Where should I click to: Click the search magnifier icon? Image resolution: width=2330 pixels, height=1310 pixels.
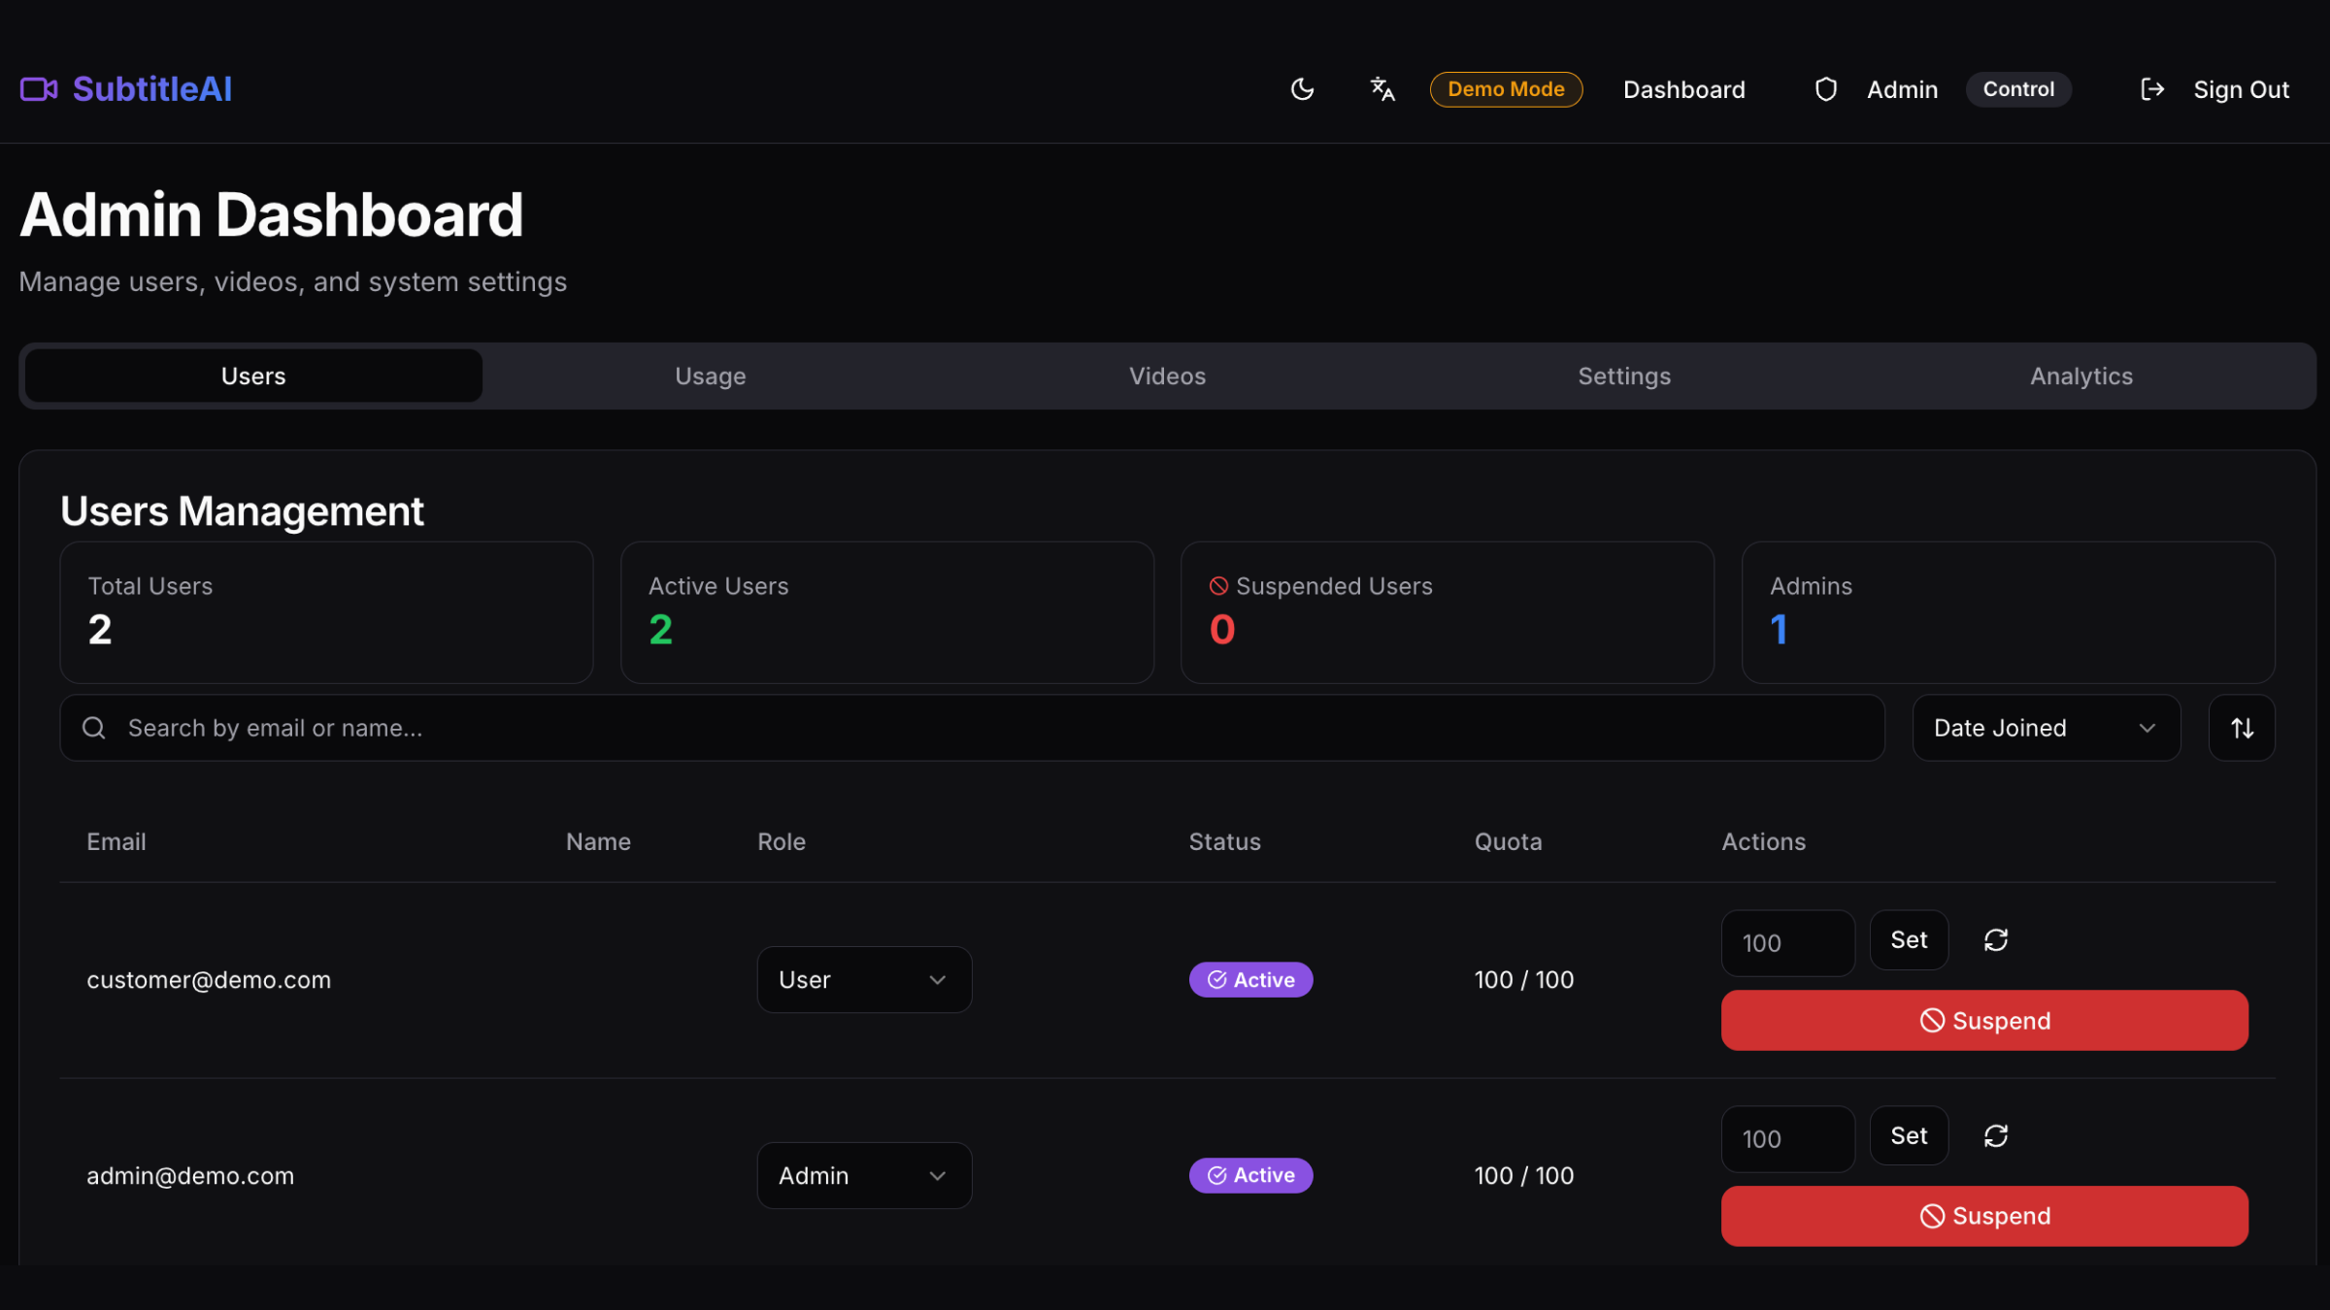[x=94, y=728]
